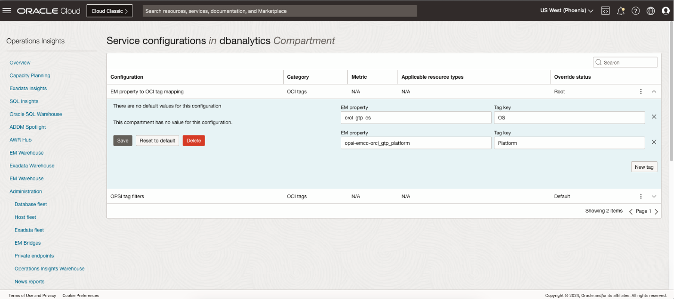Viewport: 674px width, 299px height.
Task: Open Exadata Insights
Action: (28, 88)
